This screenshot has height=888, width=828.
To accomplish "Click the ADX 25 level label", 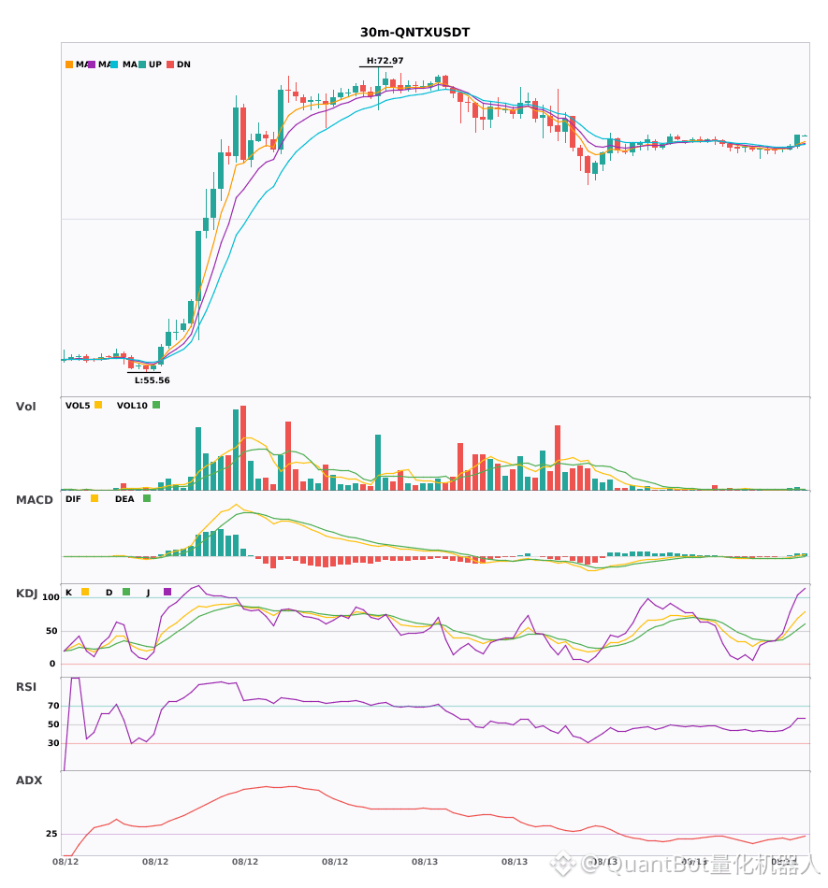I will 51,834.
